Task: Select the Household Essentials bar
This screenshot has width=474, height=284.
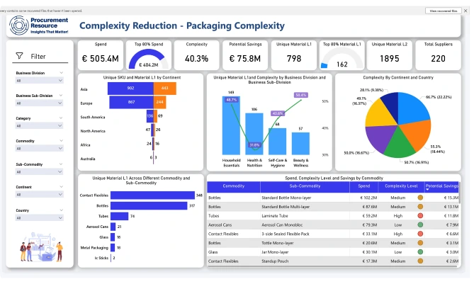Action: pos(230,126)
